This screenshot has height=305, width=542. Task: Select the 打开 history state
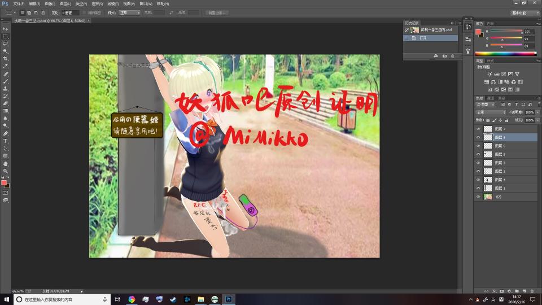point(431,38)
